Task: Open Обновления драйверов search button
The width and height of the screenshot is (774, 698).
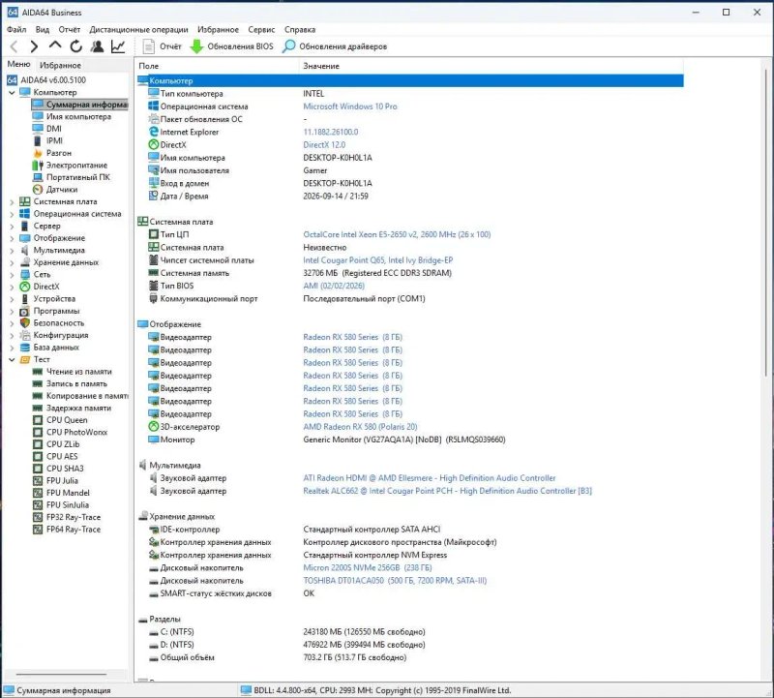Action: (335, 46)
